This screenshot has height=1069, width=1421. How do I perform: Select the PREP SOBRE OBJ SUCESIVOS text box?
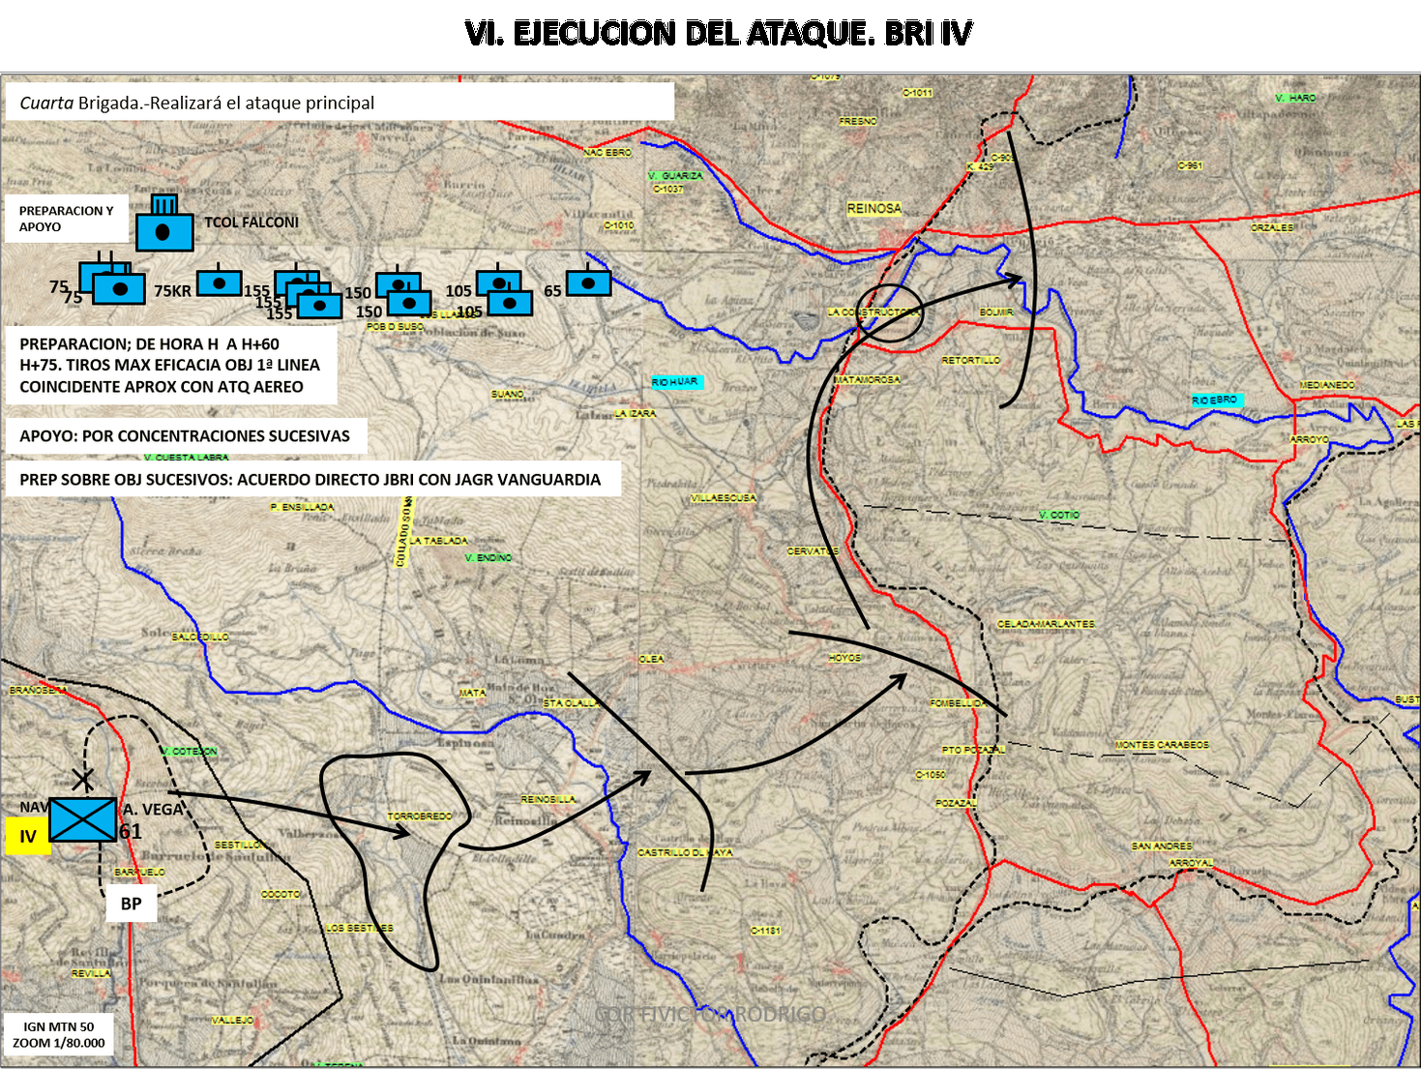(x=313, y=480)
